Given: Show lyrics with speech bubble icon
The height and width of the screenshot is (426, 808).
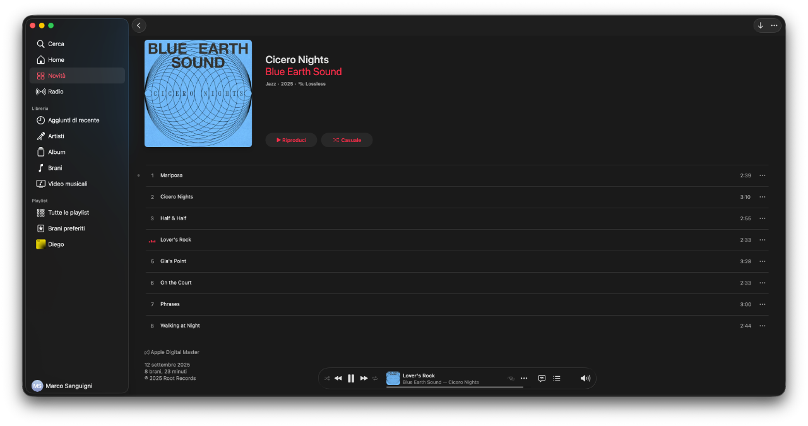Looking at the screenshot, I should pos(542,379).
